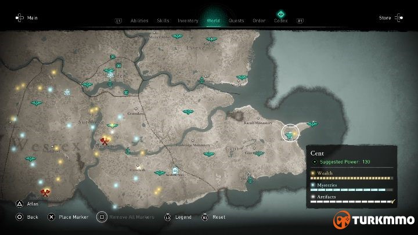
Task: Open the Inventory tab
Action: (x=188, y=20)
